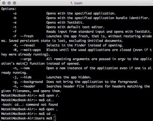The width and height of the screenshot is (153, 121).
Task: Click the '--new' option text
Action: pyautogui.click(x=25, y=68)
